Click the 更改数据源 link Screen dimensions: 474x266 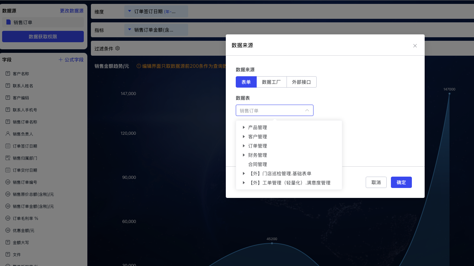click(x=71, y=11)
